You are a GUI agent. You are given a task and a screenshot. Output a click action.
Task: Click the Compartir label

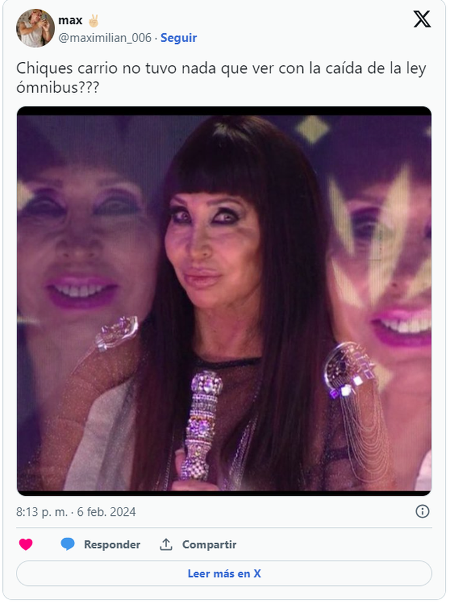209,544
